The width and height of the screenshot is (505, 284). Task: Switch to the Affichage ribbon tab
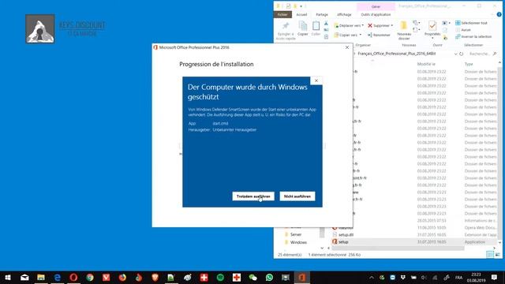coord(344,14)
